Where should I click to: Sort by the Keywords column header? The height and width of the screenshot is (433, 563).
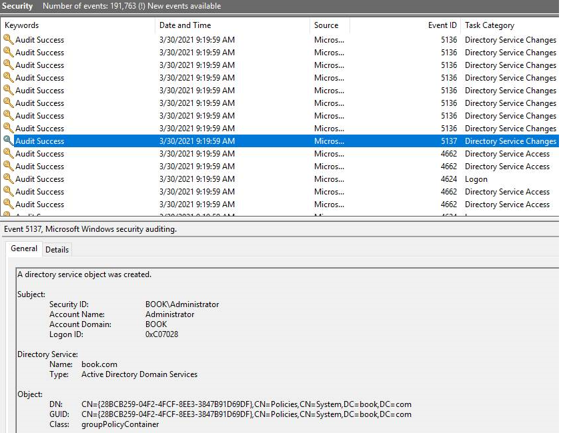pos(21,25)
